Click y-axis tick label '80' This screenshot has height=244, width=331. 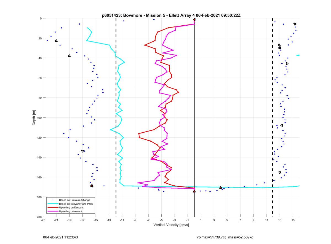40,98
